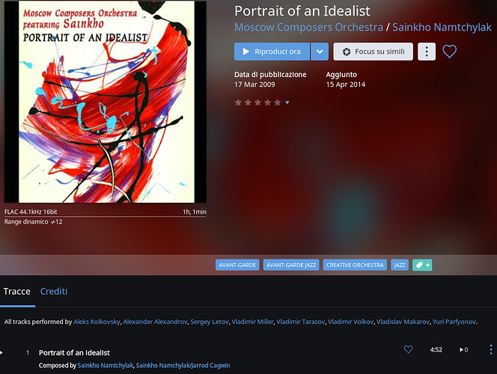Open the album three-dot menu
Screen dimensions: 497x374
coord(427,52)
